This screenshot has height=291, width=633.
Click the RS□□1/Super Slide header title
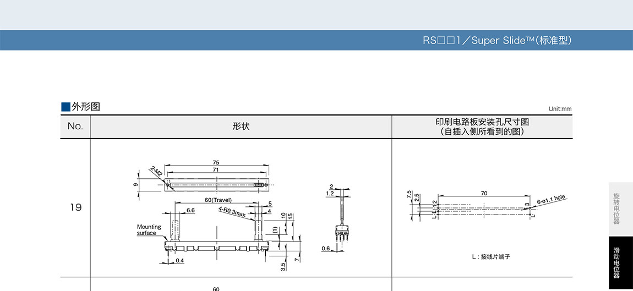click(x=497, y=40)
